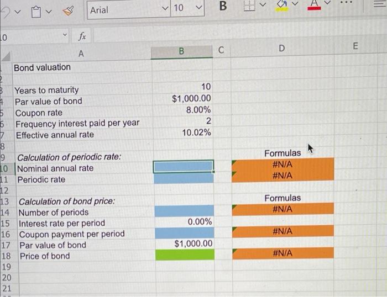Select the #N/A formula cell beside Price of bond
The height and width of the screenshot is (297, 387).
tap(283, 253)
